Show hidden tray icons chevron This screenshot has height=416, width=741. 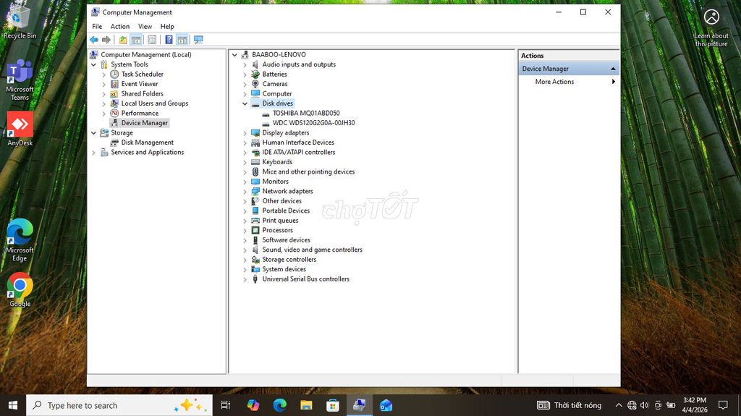pyautogui.click(x=618, y=405)
